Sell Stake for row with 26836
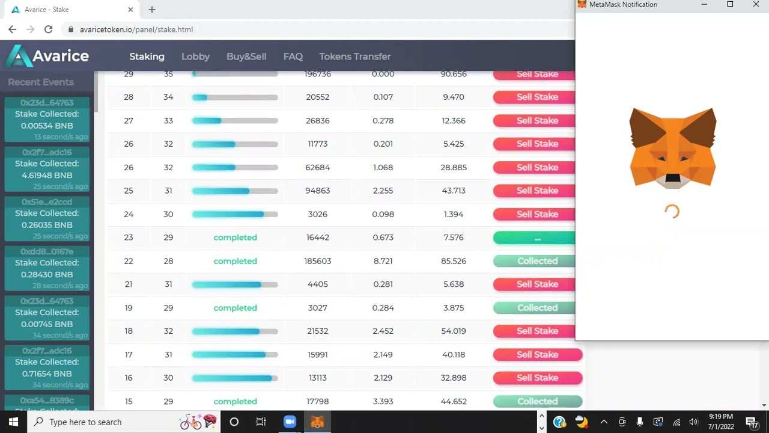 [x=534, y=120]
